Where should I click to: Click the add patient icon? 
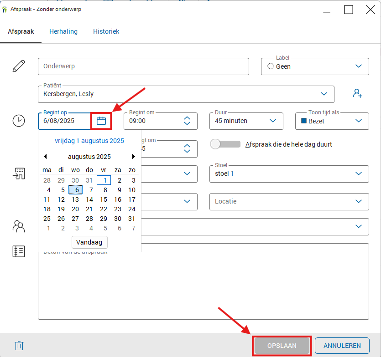click(x=357, y=93)
